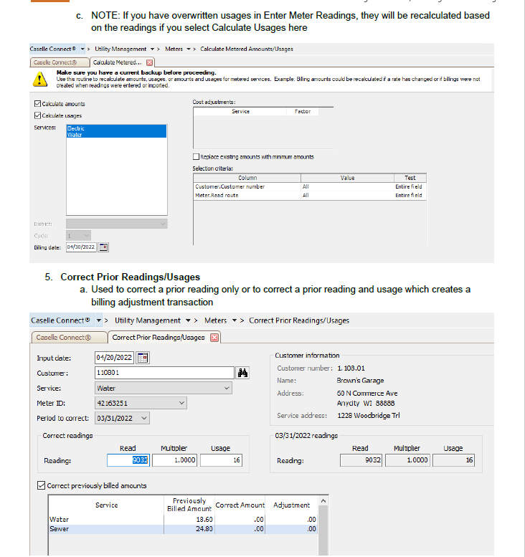Click Calculate Metered Amounts/Usages breadcrumb

(247, 49)
